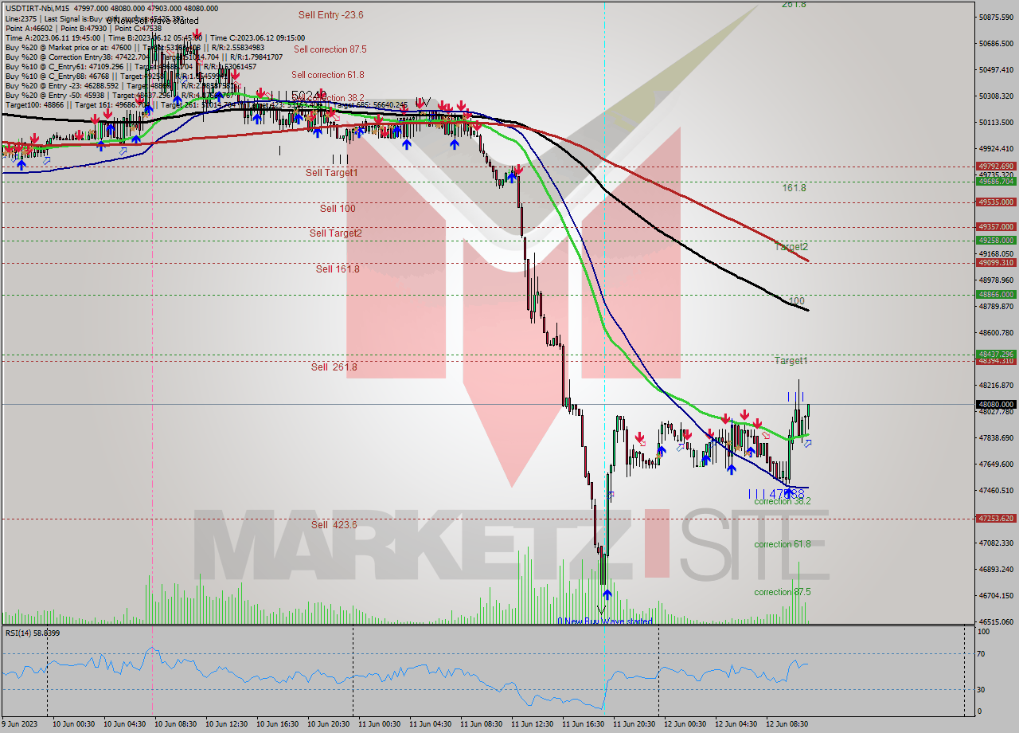Click the 'Sell 423.6' label
Image resolution: width=1019 pixels, height=733 pixels.
(334, 525)
